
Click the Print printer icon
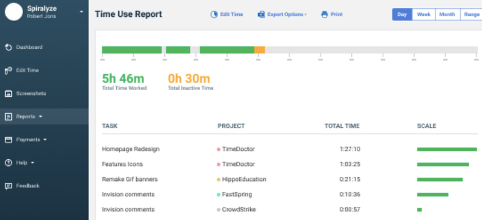click(x=324, y=14)
